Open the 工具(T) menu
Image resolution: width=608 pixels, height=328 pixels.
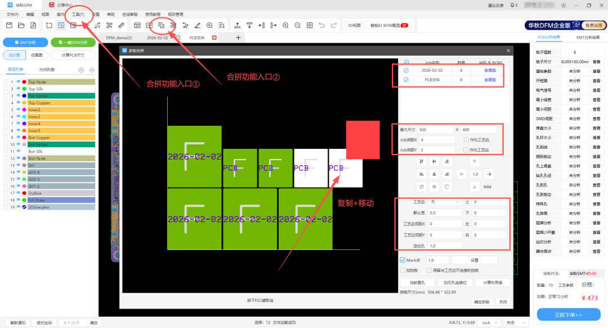point(78,14)
